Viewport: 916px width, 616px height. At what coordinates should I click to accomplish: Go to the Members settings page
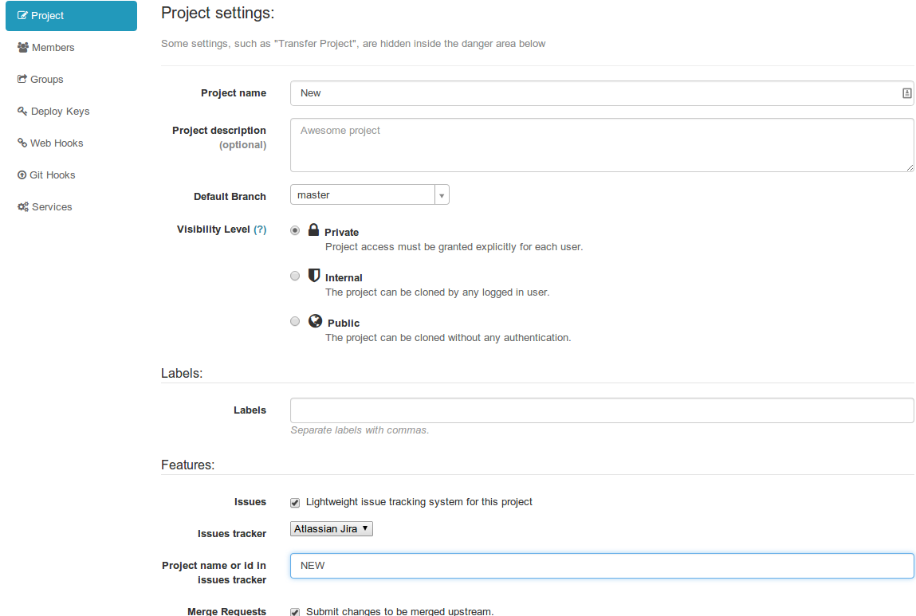click(52, 47)
